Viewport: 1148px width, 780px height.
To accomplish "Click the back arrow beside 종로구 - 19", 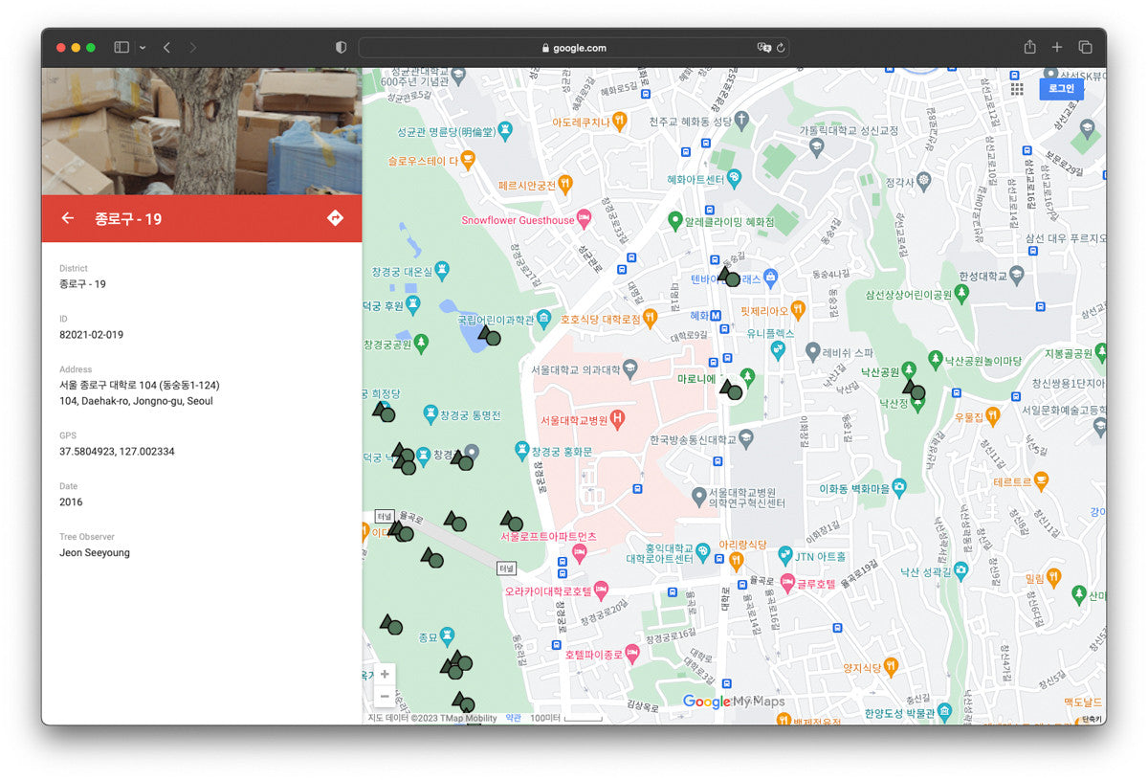I will 67,218.
